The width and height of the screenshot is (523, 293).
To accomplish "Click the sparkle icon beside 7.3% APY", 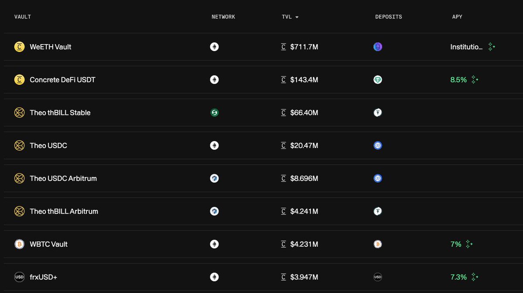I will coord(475,277).
